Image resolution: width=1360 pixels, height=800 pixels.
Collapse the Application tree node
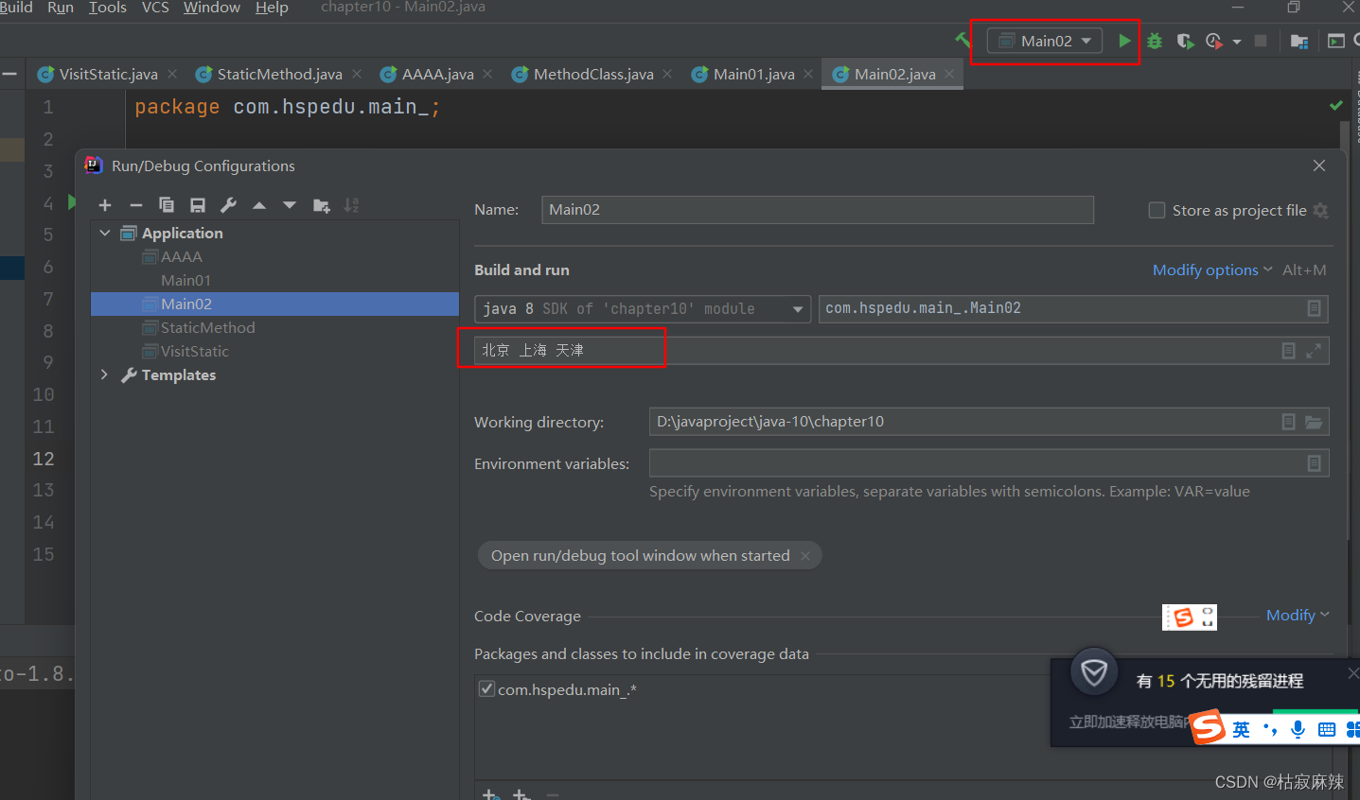(x=105, y=233)
